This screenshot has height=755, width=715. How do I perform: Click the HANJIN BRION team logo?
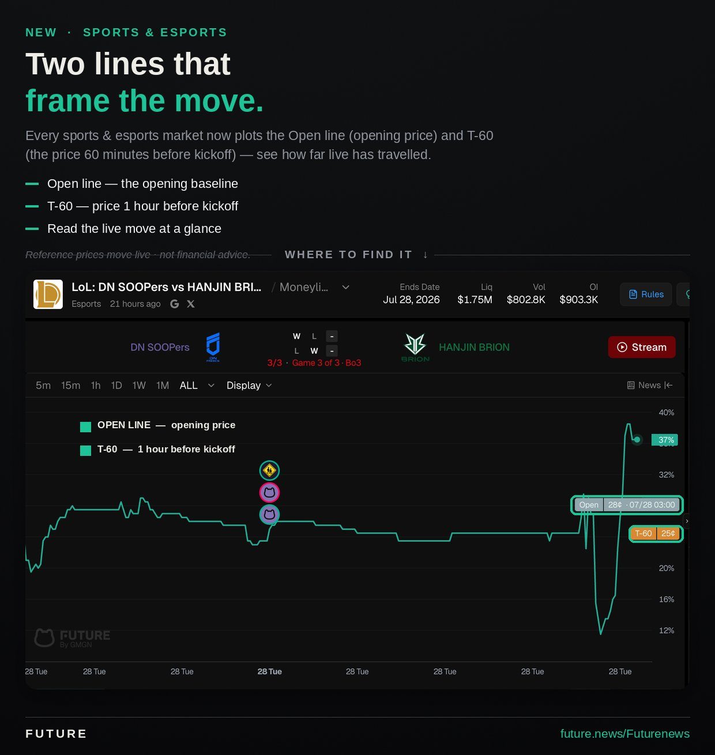pyautogui.click(x=415, y=347)
